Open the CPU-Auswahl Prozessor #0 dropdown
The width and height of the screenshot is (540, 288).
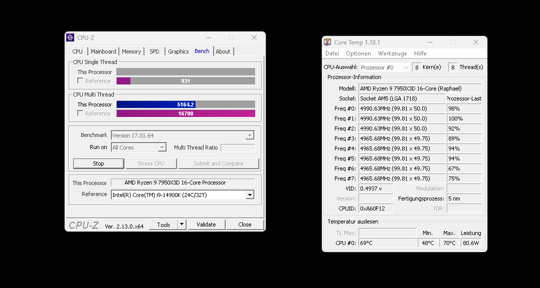[x=385, y=67]
